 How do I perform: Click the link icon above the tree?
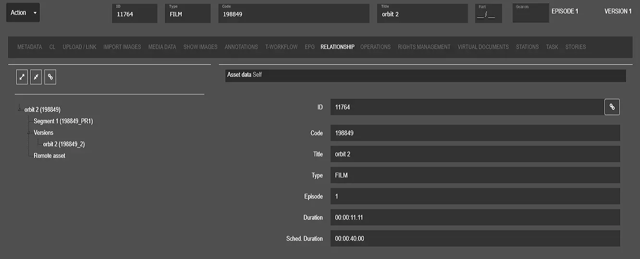tap(50, 77)
